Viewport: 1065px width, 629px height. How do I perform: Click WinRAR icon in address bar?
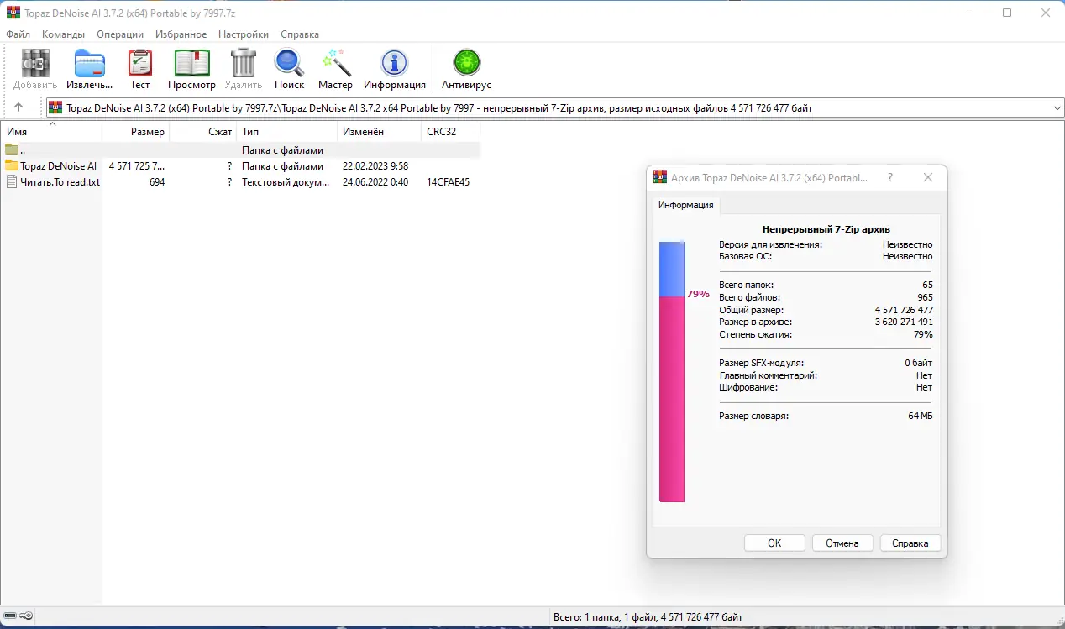point(55,107)
